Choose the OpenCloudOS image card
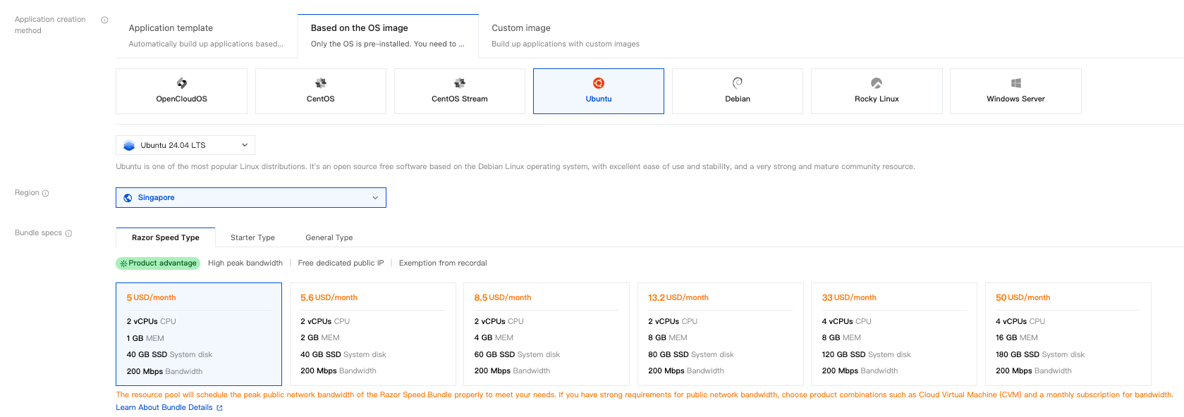This screenshot has width=1184, height=417. point(181,91)
